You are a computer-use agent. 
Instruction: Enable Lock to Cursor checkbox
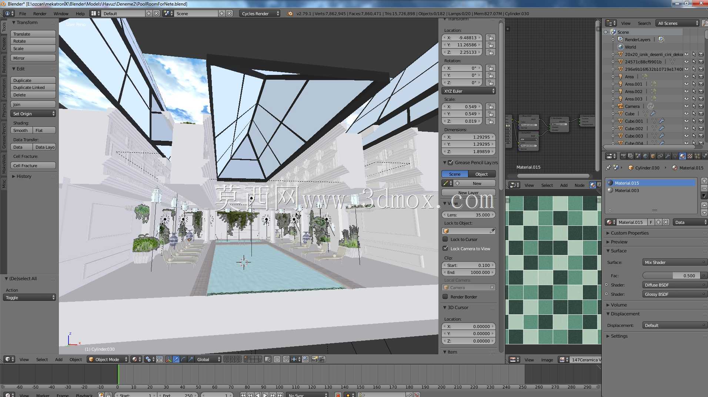tap(445, 239)
